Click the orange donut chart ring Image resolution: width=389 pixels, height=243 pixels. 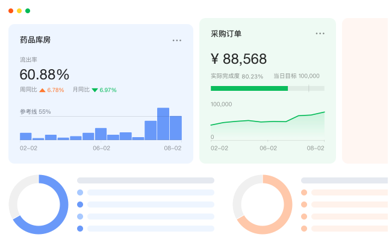288,205
